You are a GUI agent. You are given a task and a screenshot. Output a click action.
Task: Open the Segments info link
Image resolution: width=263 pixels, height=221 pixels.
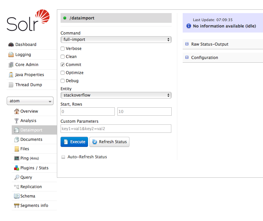pos(34,206)
